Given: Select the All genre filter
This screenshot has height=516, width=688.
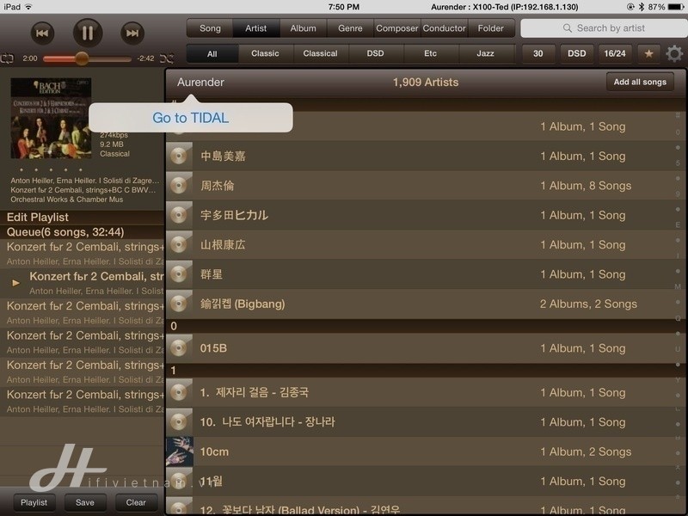Looking at the screenshot, I should pyautogui.click(x=212, y=53).
